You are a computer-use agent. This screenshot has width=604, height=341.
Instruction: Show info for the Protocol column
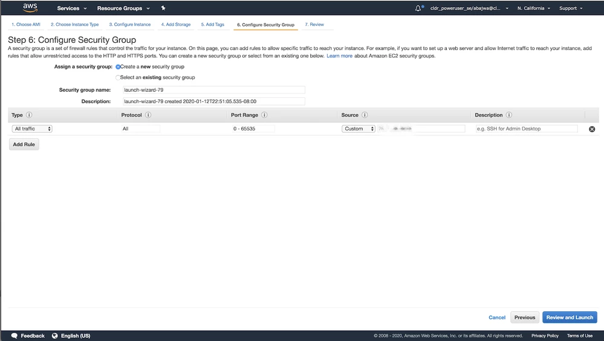[x=148, y=115]
